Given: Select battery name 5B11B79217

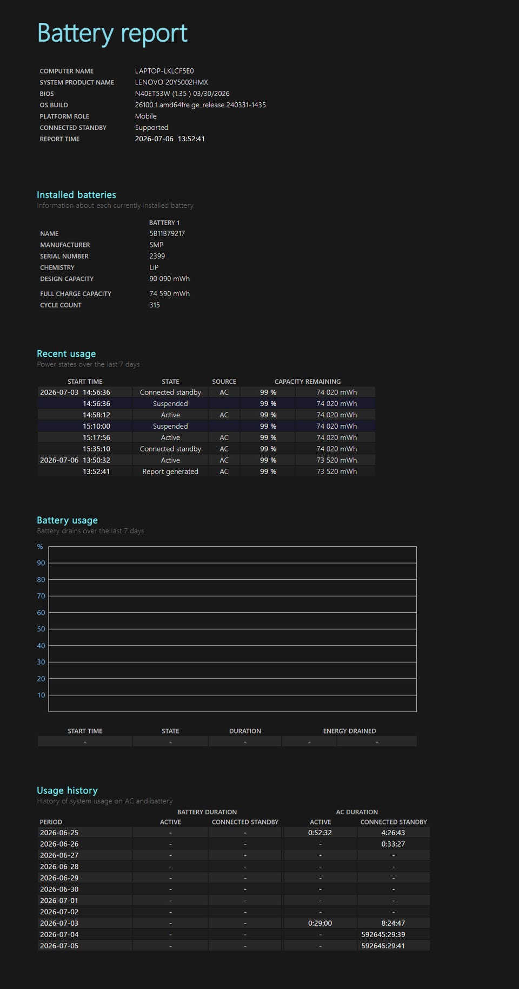Looking at the screenshot, I should pos(167,234).
